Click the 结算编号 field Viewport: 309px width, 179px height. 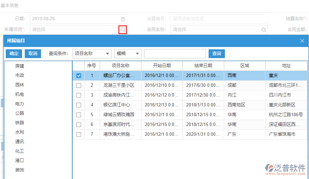219,19
